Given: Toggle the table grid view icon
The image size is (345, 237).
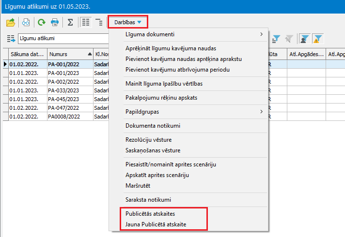Looking at the screenshot, I should coord(86,22).
